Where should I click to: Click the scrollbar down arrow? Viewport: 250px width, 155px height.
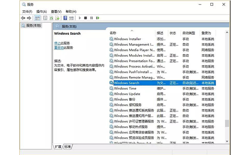tap(227, 141)
